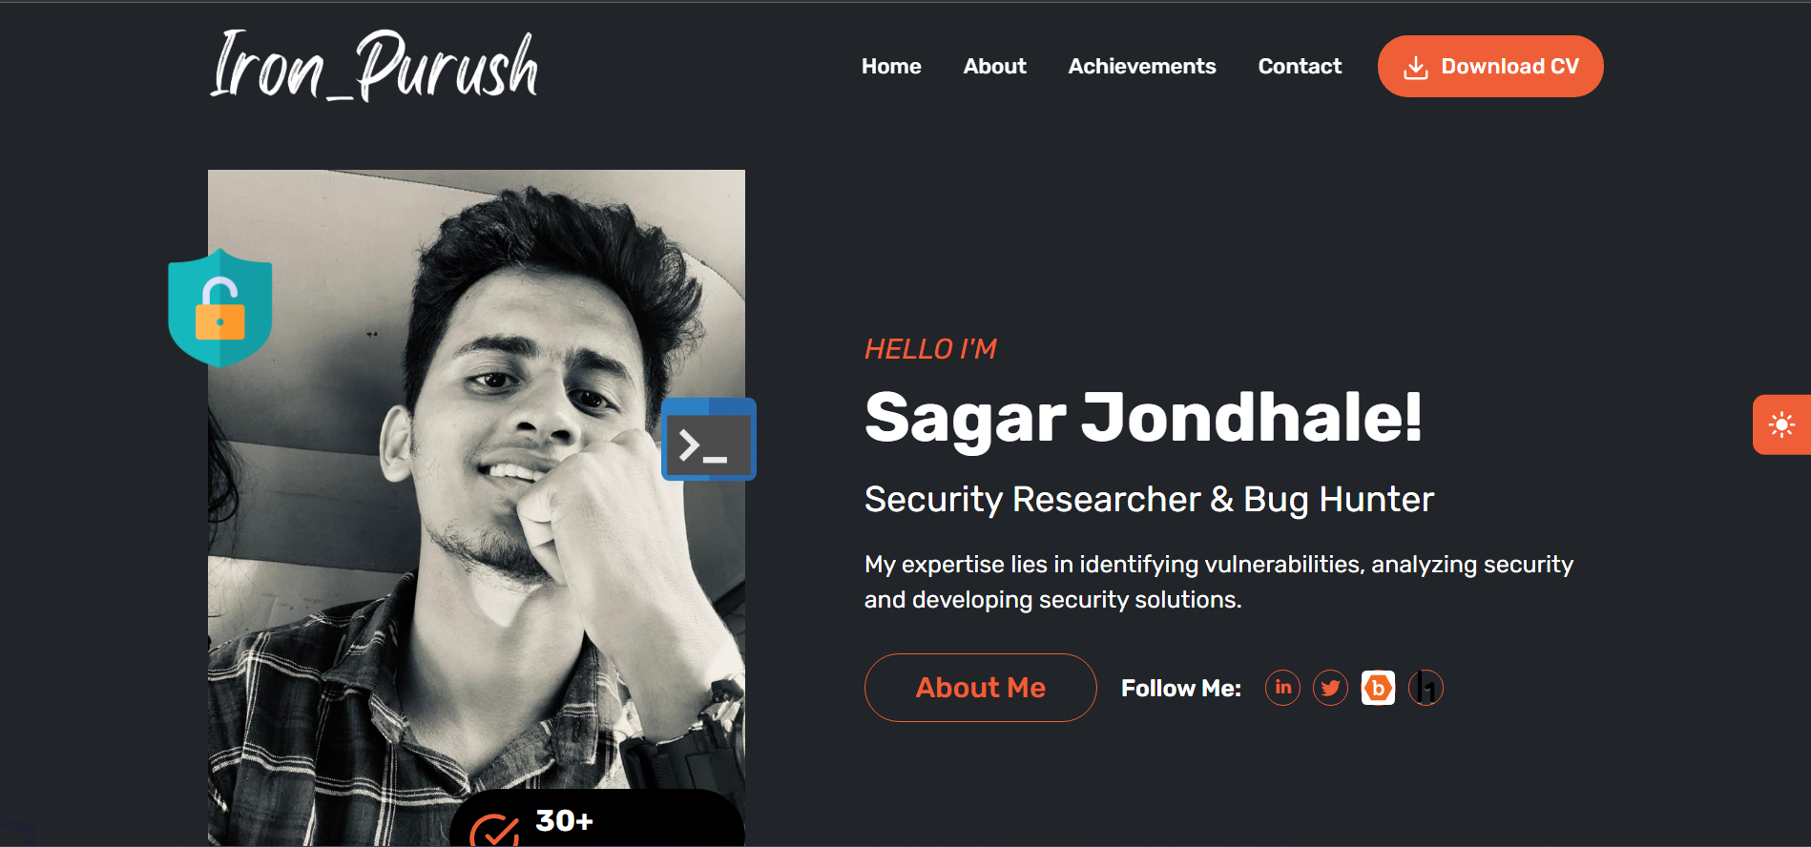The width and height of the screenshot is (1811, 847).
Task: Click the Download CV button
Action: point(1490,67)
